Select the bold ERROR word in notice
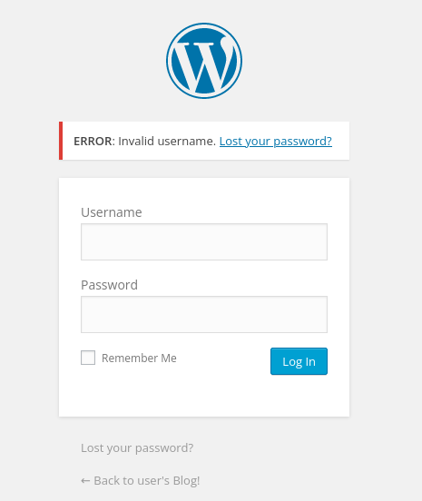Image resolution: width=422 pixels, height=501 pixels. (x=93, y=142)
